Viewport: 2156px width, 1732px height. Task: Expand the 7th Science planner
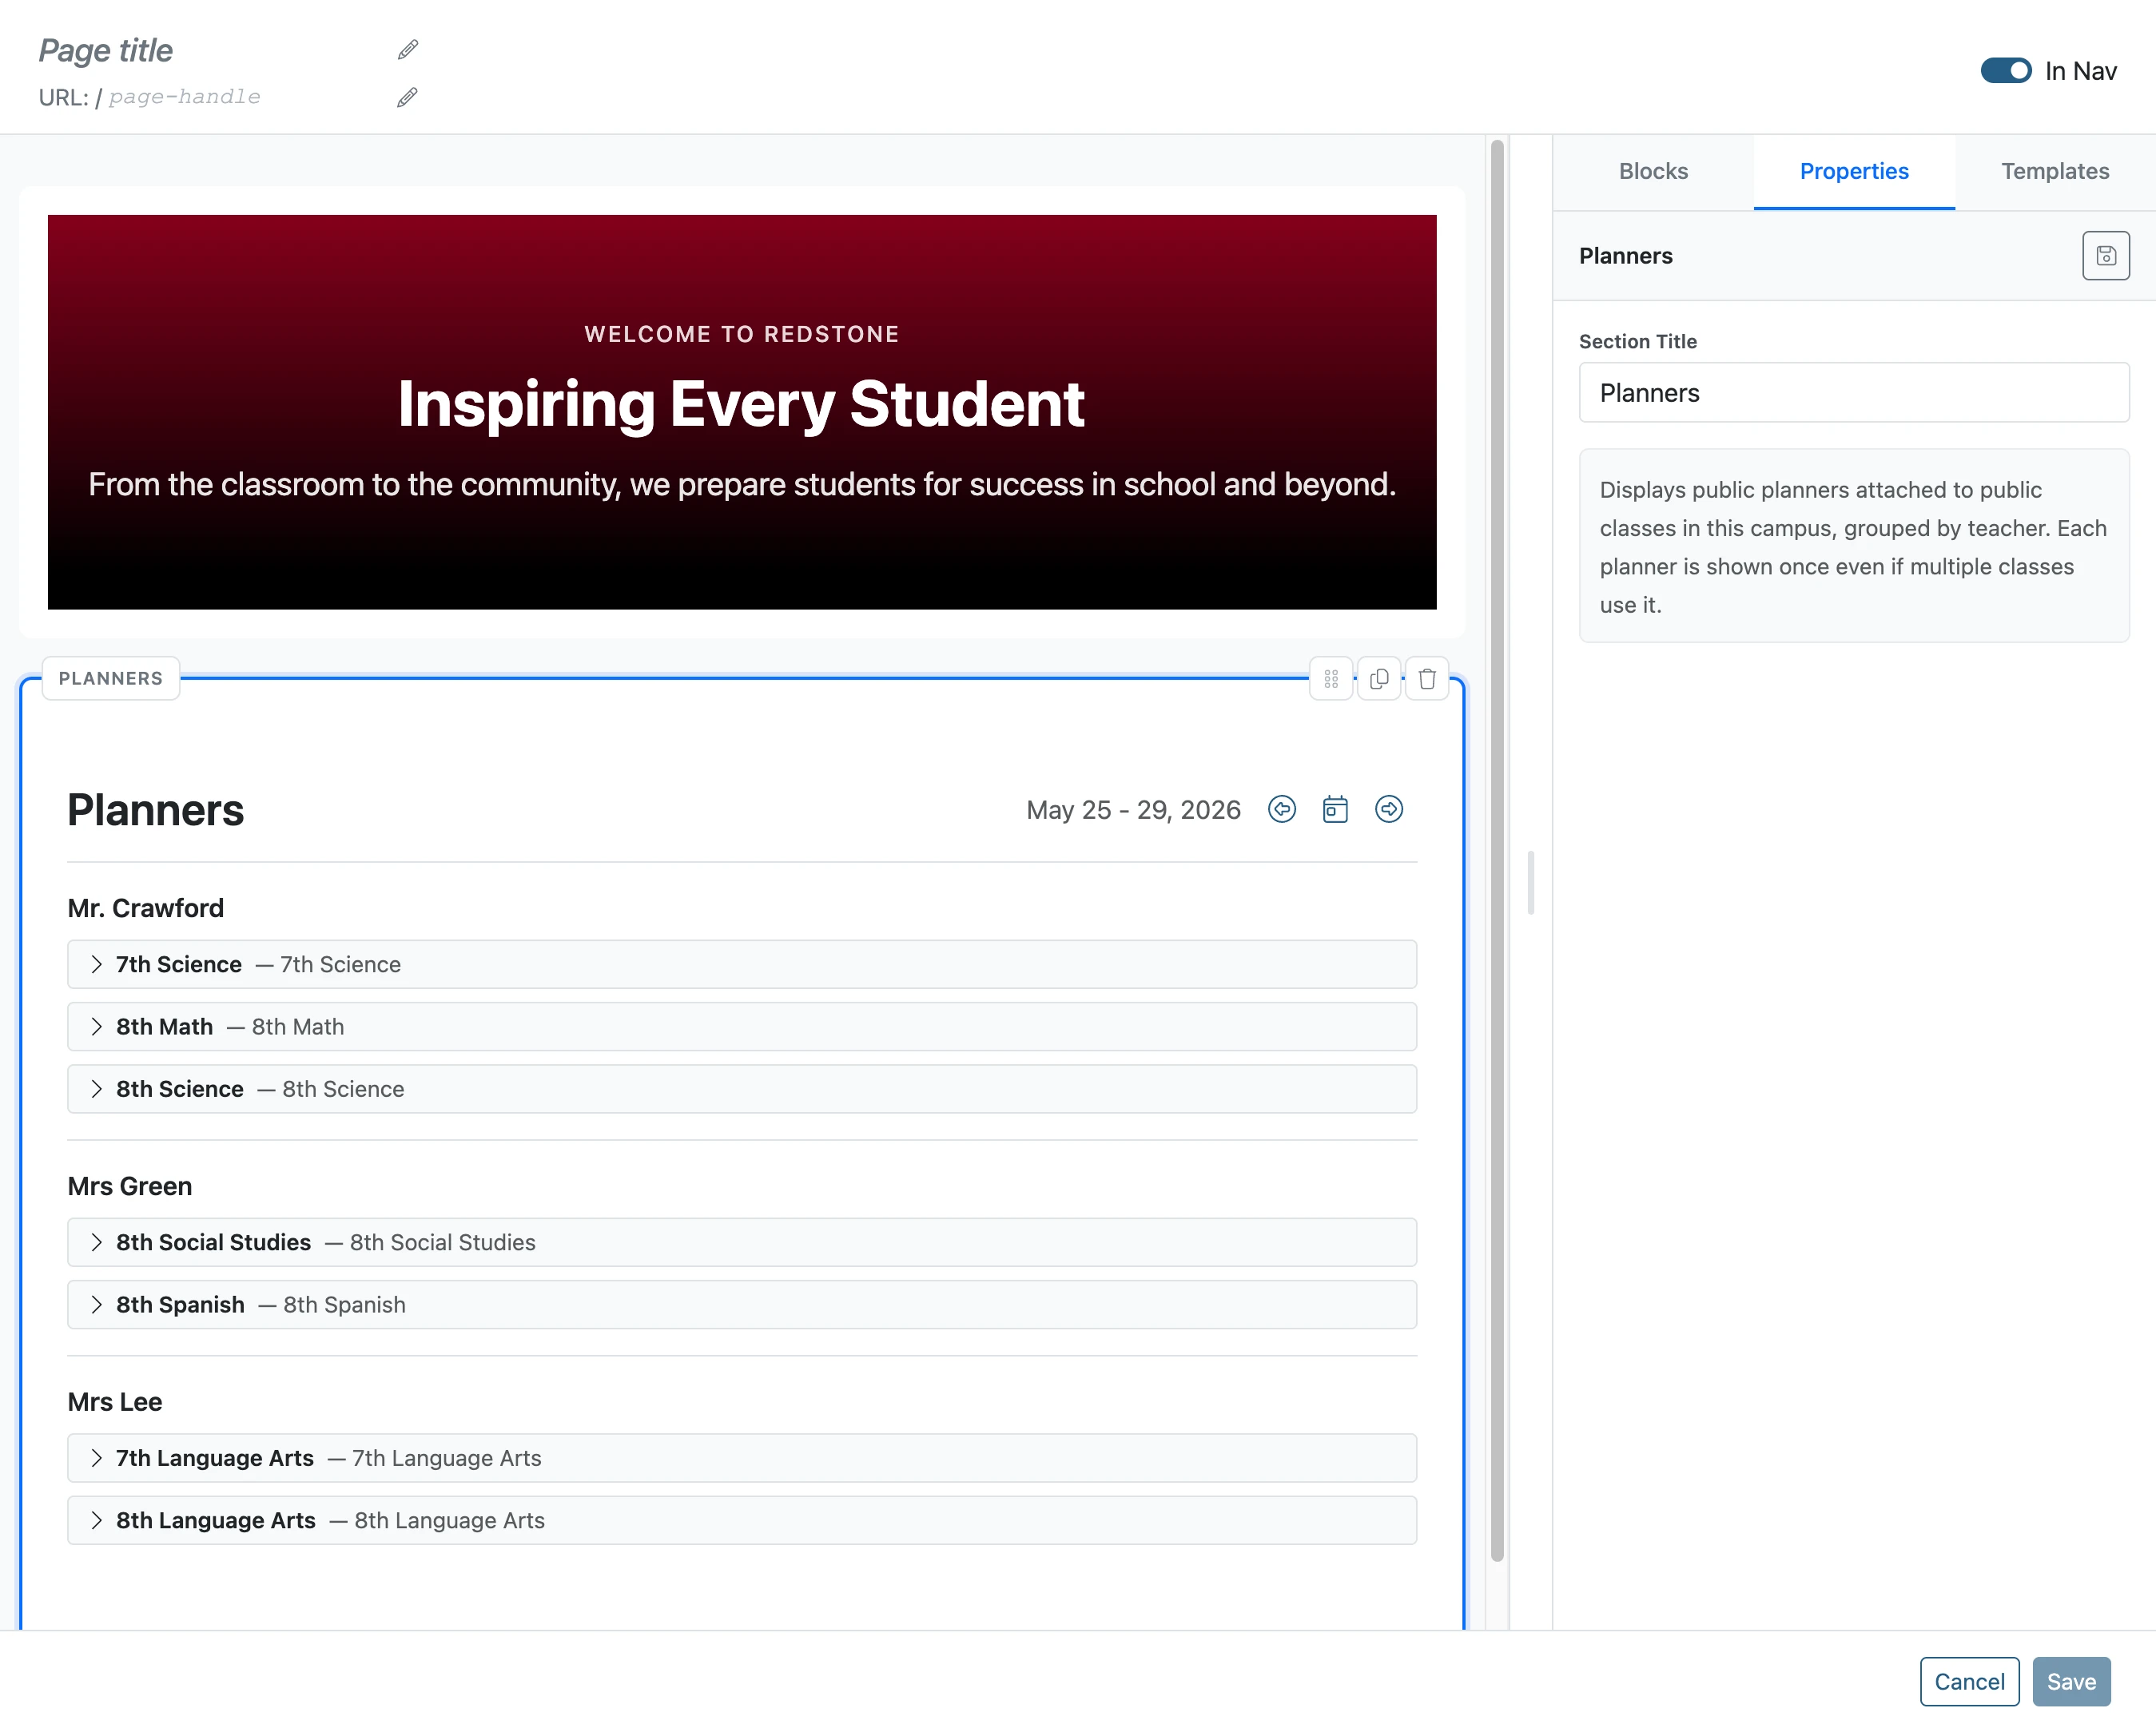click(x=742, y=964)
